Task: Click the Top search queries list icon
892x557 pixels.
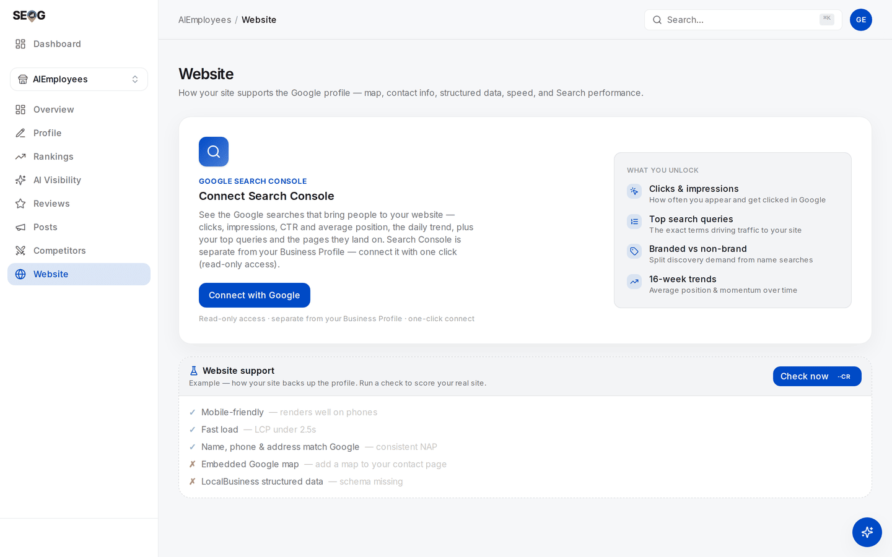Action: point(634,222)
